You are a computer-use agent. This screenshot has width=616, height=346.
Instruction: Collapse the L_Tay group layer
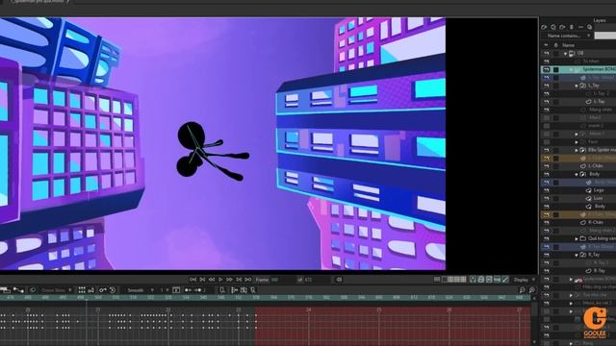coord(577,86)
